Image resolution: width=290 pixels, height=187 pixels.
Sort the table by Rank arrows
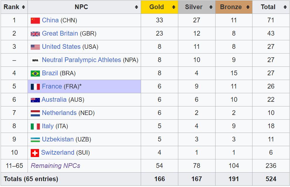pos(23,7)
